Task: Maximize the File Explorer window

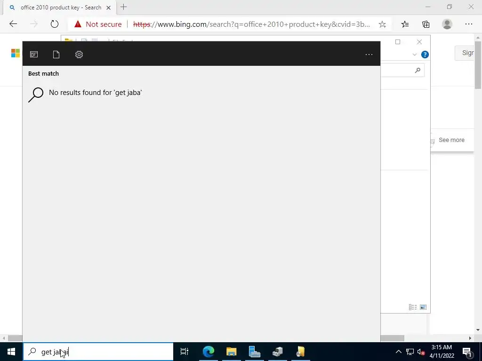Action: pos(398,42)
